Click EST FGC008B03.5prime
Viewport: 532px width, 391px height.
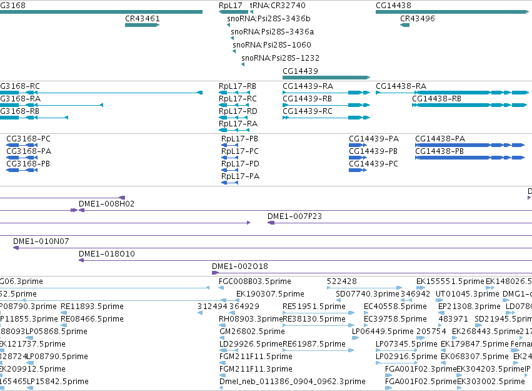pos(255,282)
